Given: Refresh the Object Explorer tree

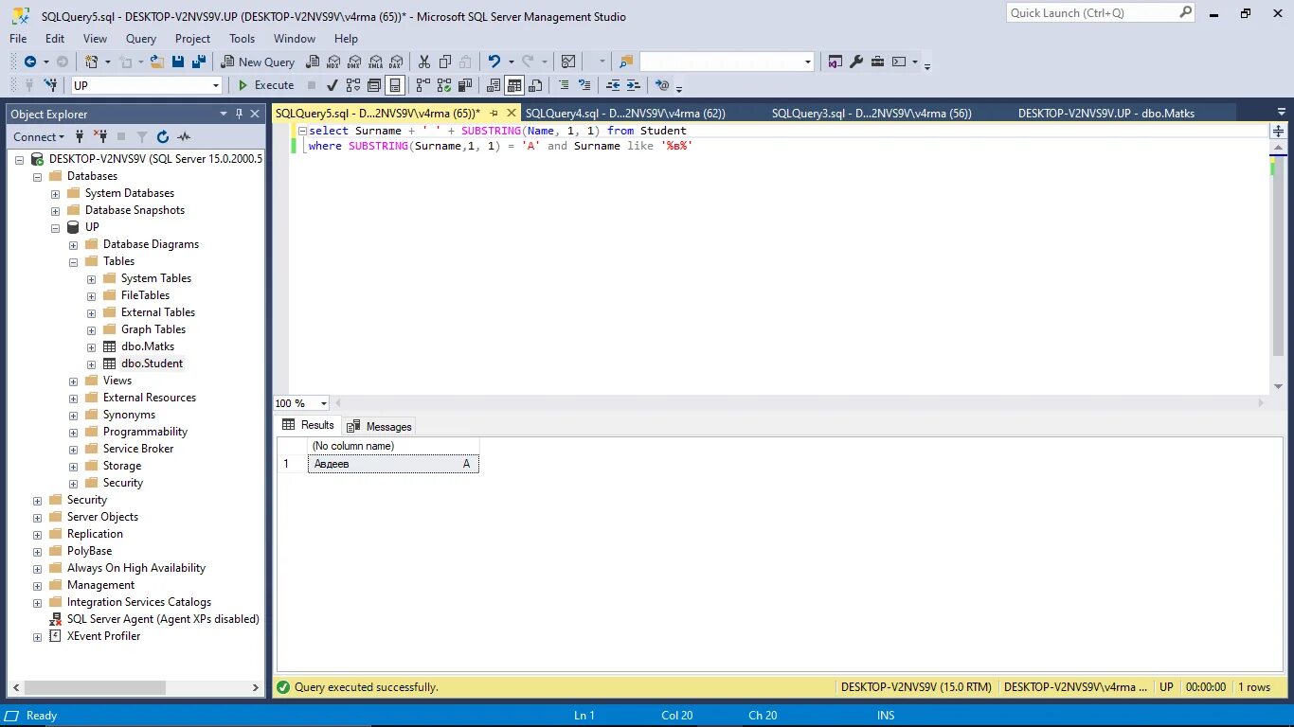Looking at the screenshot, I should (163, 136).
